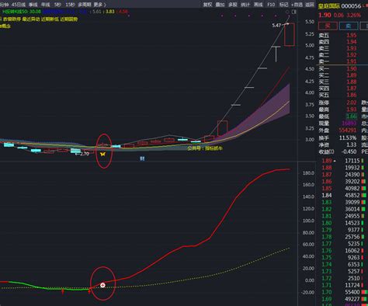
Task: Click the red 买 buy button
Action: click(328, 26)
